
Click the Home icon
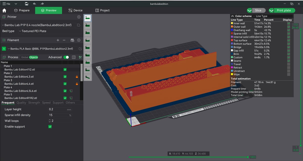click(4, 10)
